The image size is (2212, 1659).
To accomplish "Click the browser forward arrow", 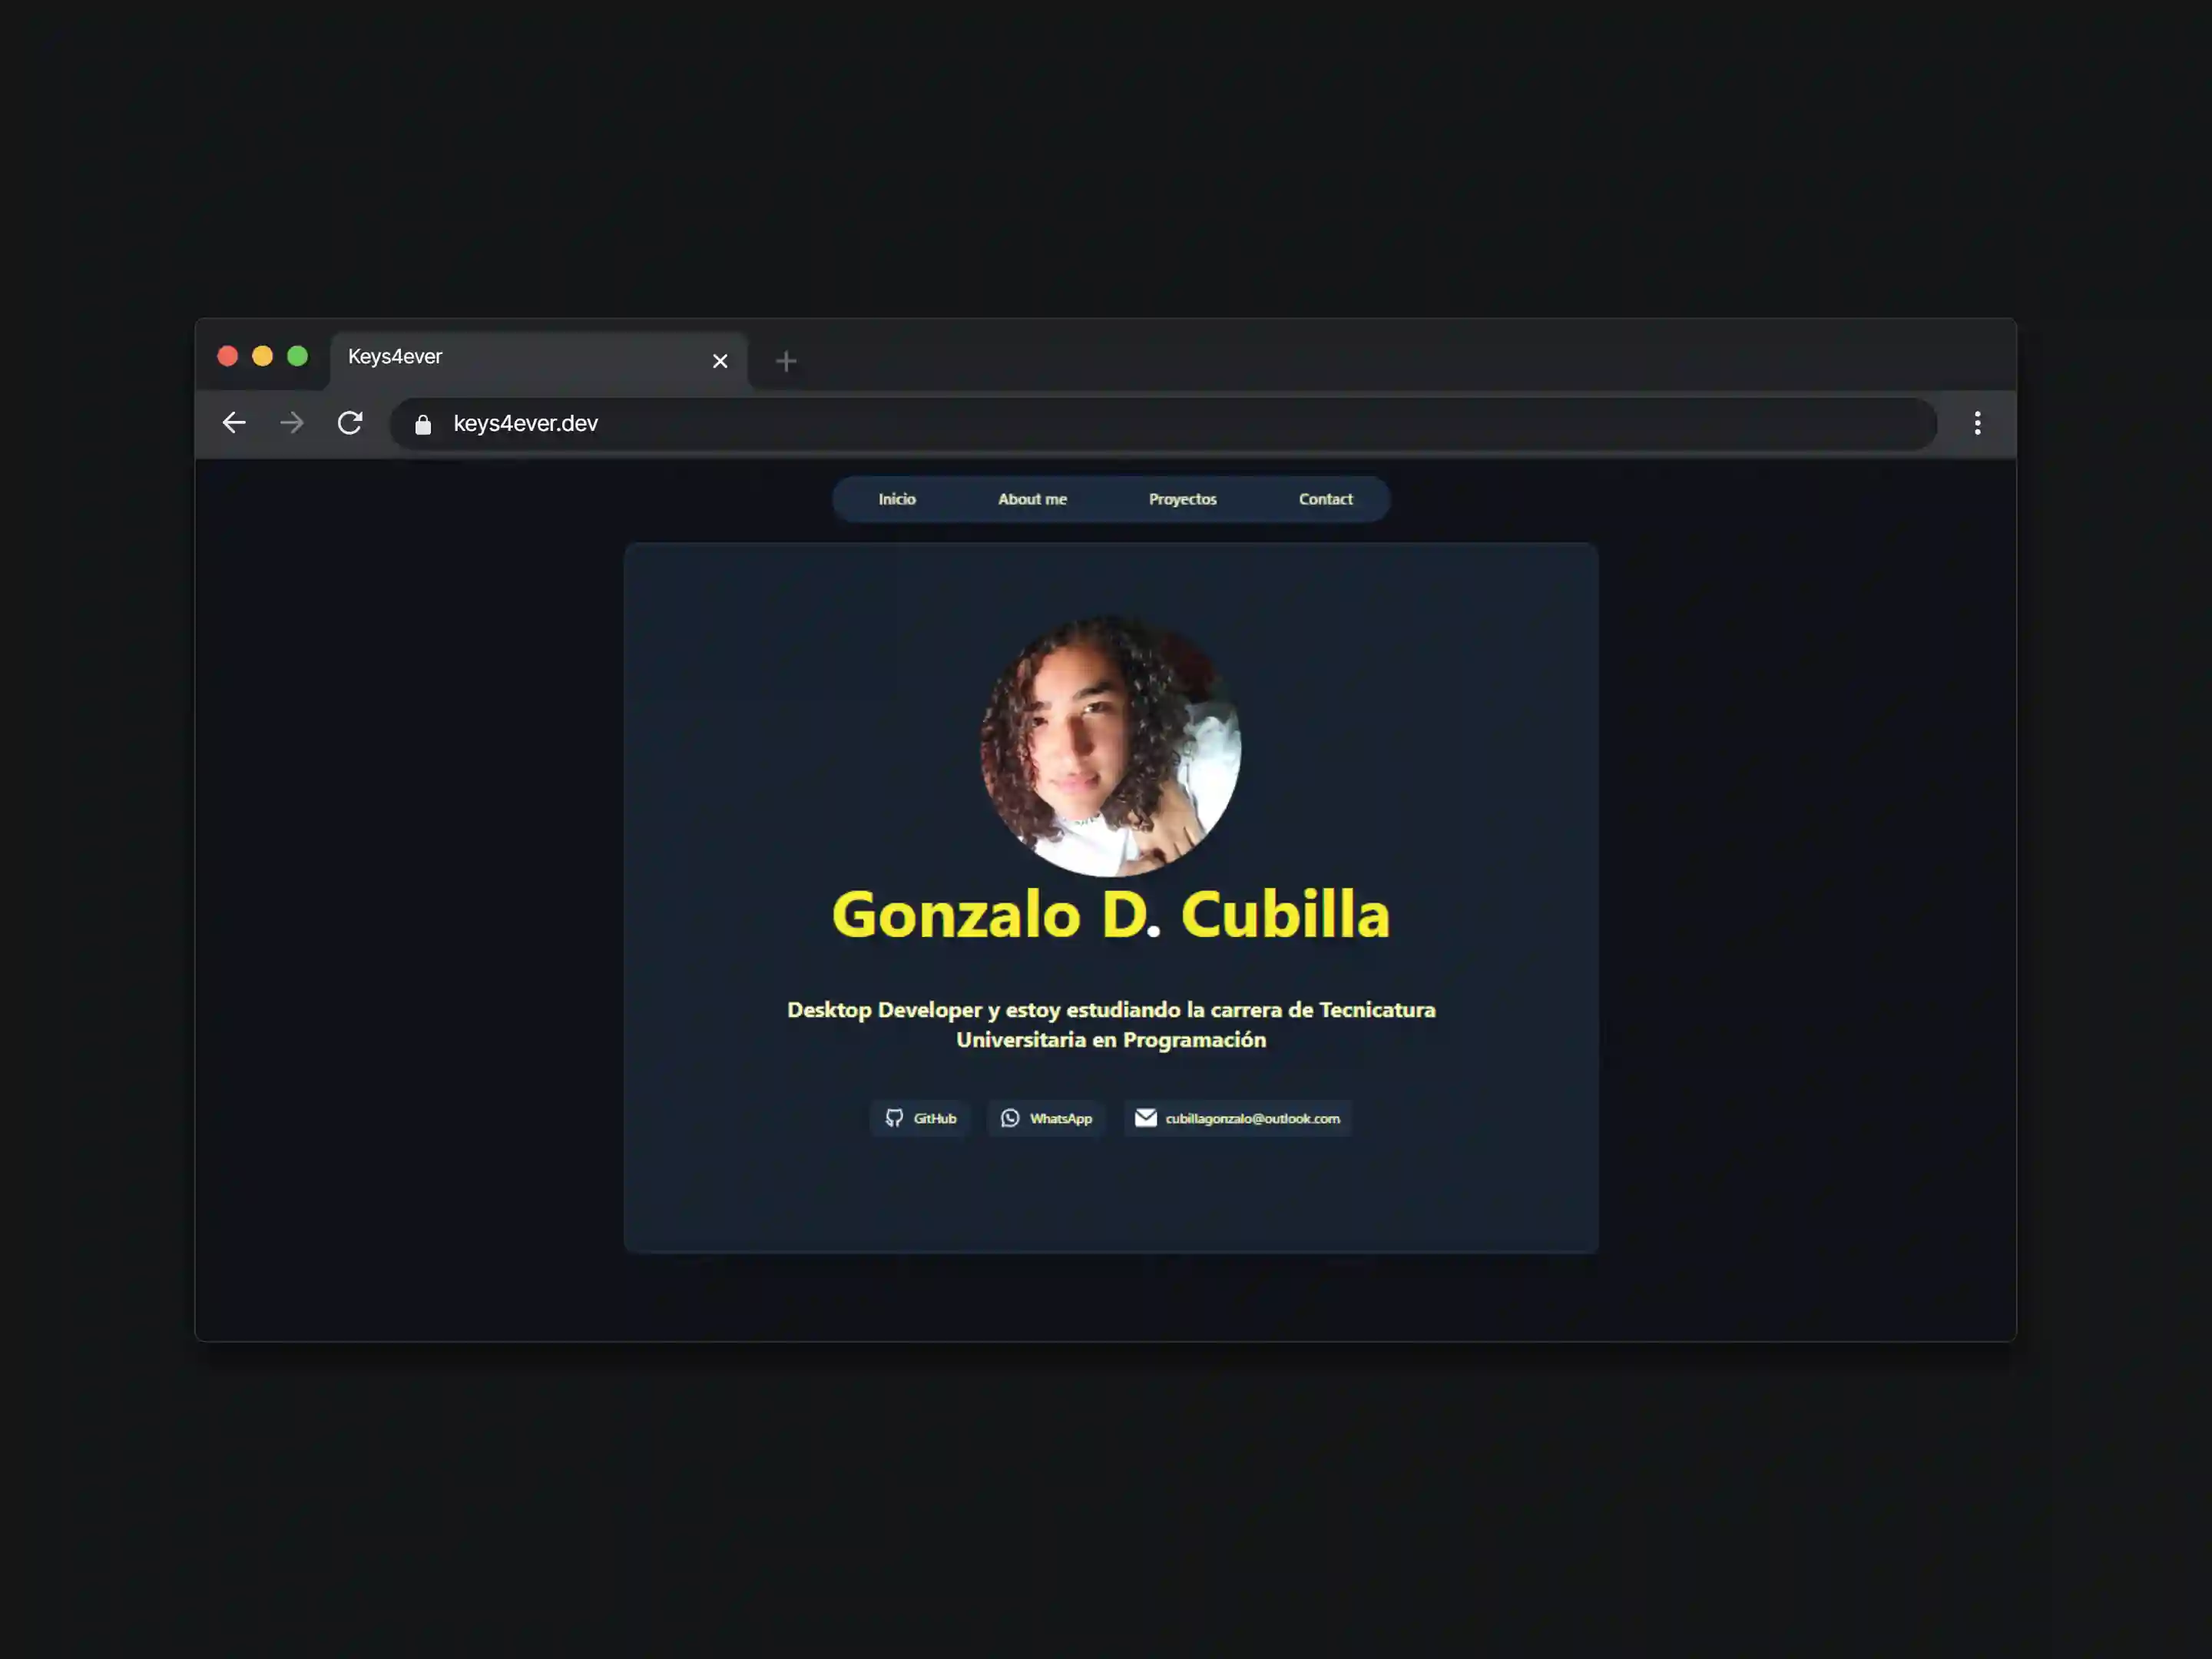I will 291,423.
